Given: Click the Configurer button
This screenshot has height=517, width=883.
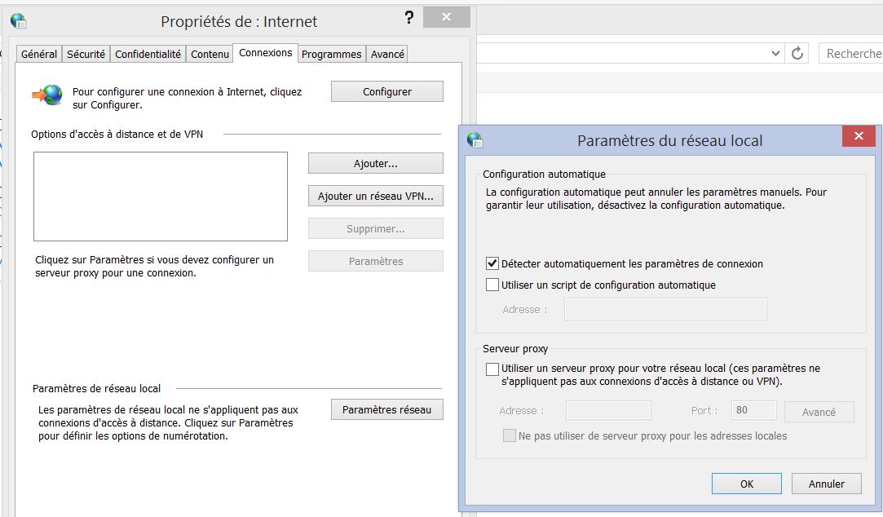Looking at the screenshot, I should click(x=387, y=92).
